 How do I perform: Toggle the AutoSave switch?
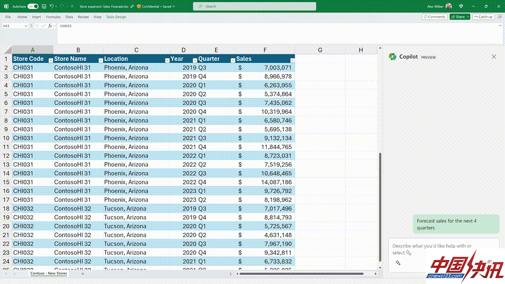pos(33,6)
